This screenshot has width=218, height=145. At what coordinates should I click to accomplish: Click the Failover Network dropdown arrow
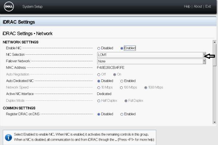coord(204,61)
